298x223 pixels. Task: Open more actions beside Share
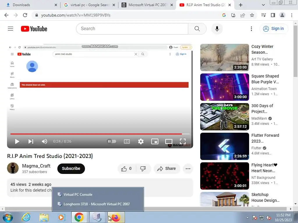(188, 169)
